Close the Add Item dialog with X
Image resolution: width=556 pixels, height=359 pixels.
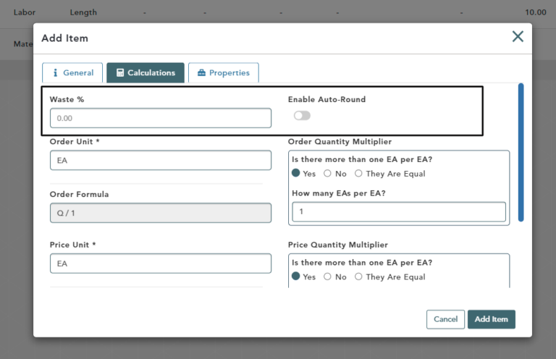click(x=518, y=36)
